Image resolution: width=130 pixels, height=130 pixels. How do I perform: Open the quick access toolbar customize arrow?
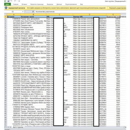tap(19, 1)
